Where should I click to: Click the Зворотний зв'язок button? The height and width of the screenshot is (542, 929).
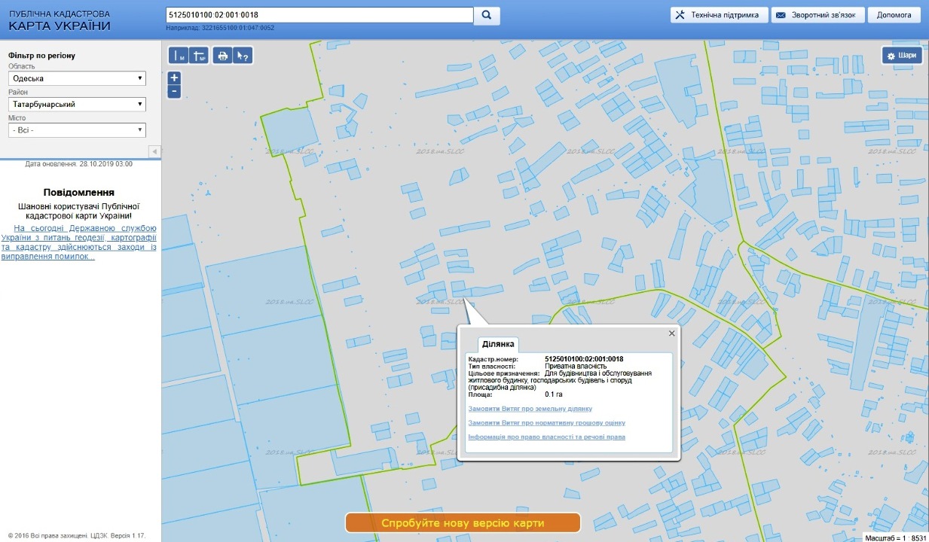tap(817, 15)
